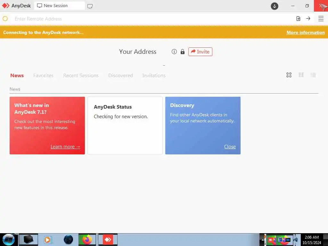The image size is (328, 246).
Task: Open the media player taskbar icon
Action: (x=47, y=240)
